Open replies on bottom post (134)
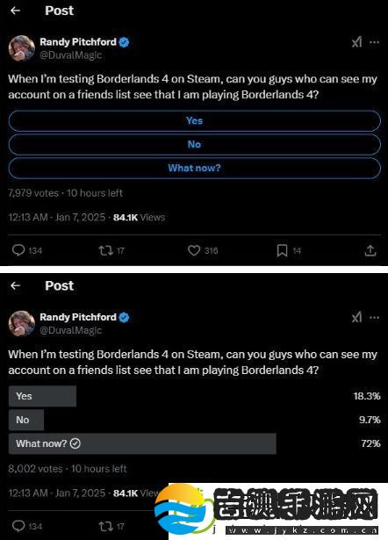 (x=27, y=526)
